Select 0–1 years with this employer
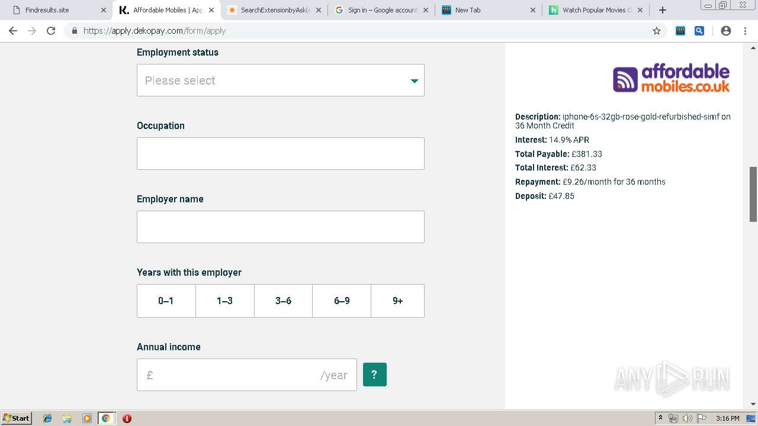This screenshot has width=758, height=426. [x=166, y=301]
